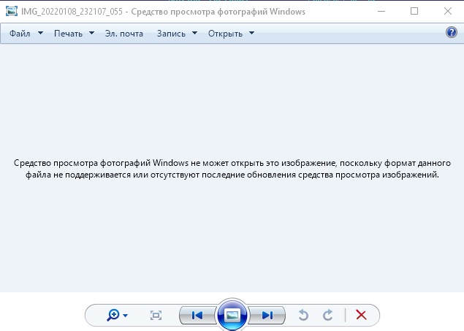Screen dimensions: 464x331
Task: Expand the Запись dropdown arrow
Action: pyautogui.click(x=195, y=34)
